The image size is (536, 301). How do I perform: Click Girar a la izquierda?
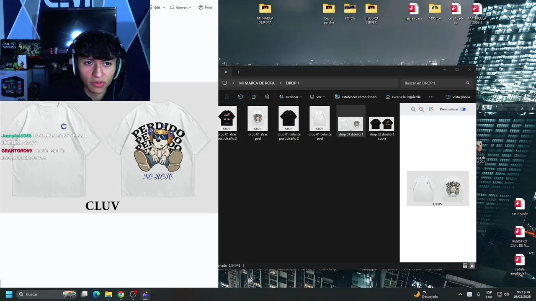(x=403, y=97)
